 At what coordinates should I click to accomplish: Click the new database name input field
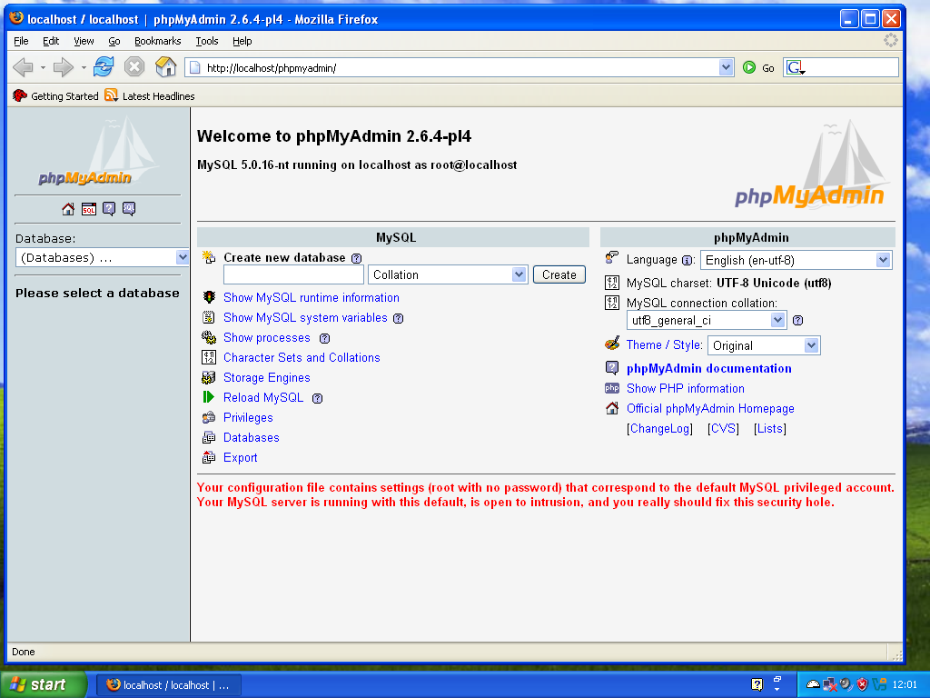tap(293, 274)
